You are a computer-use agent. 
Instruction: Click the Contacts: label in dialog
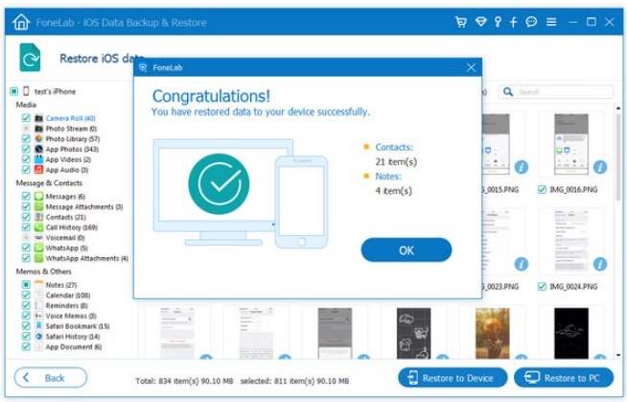(x=394, y=147)
